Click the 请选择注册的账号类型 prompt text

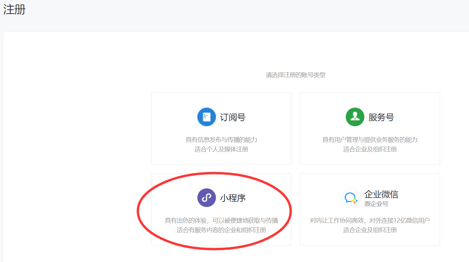[295, 75]
